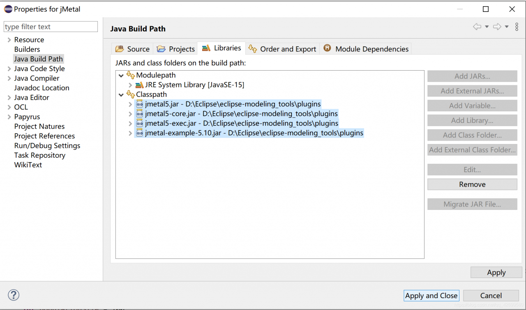
Task: Click Apply and Close
Action: [x=431, y=296]
